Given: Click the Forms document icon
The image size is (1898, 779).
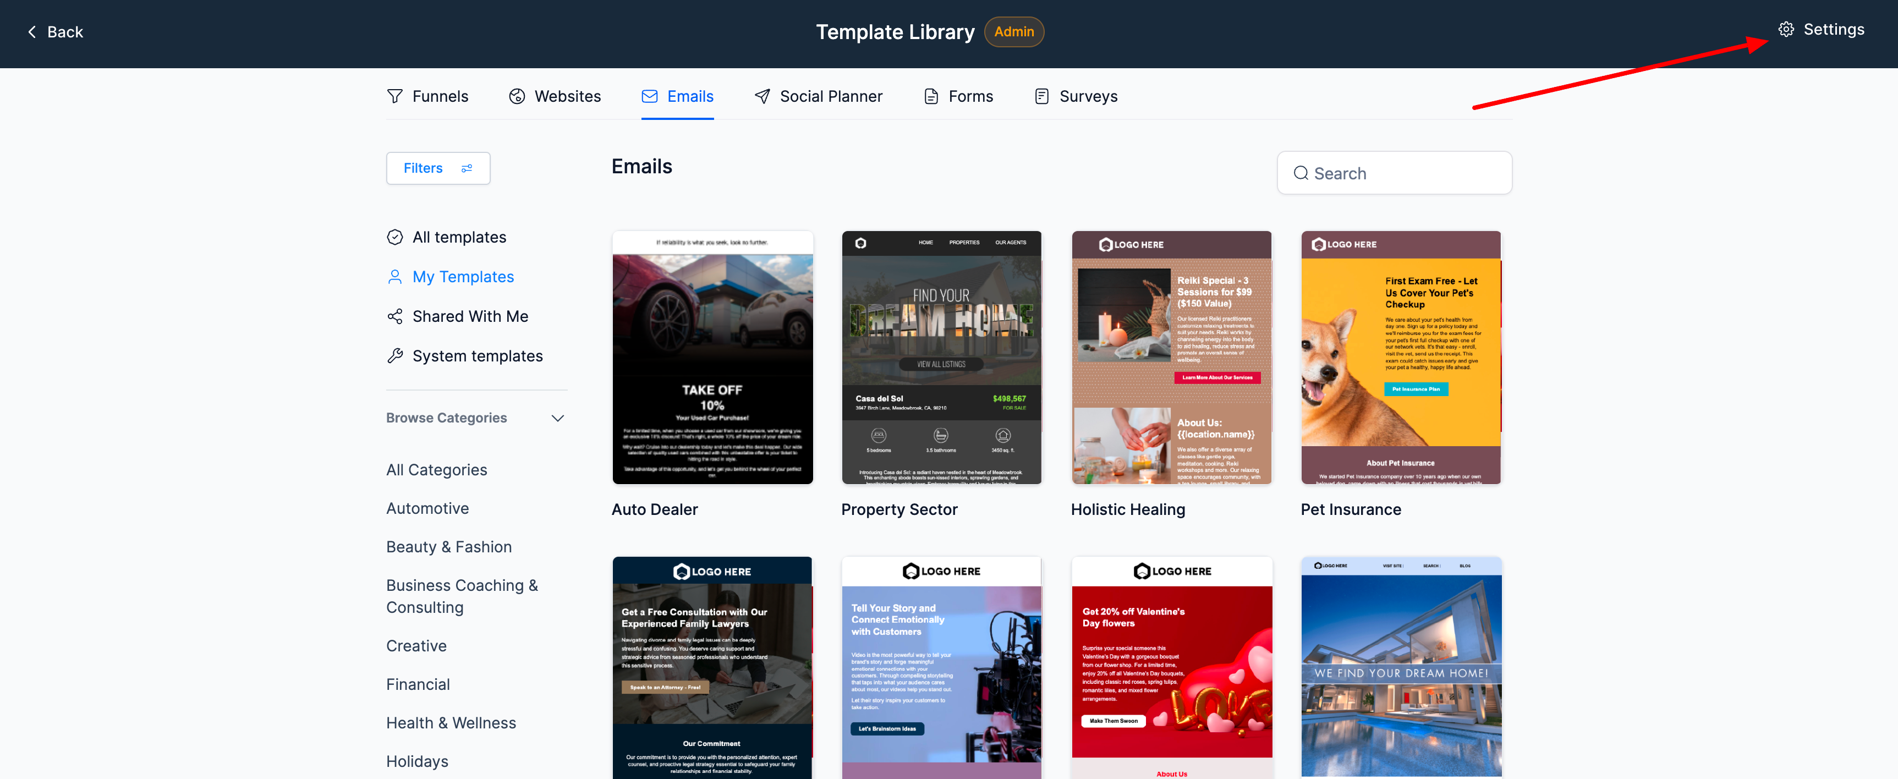Looking at the screenshot, I should pos(931,96).
